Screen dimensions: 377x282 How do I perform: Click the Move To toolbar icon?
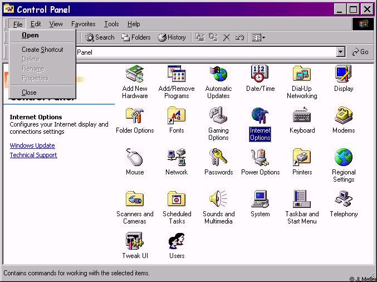tap(200, 37)
